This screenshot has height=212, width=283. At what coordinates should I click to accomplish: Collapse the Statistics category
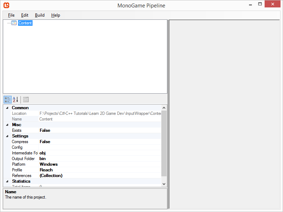pos(7,181)
